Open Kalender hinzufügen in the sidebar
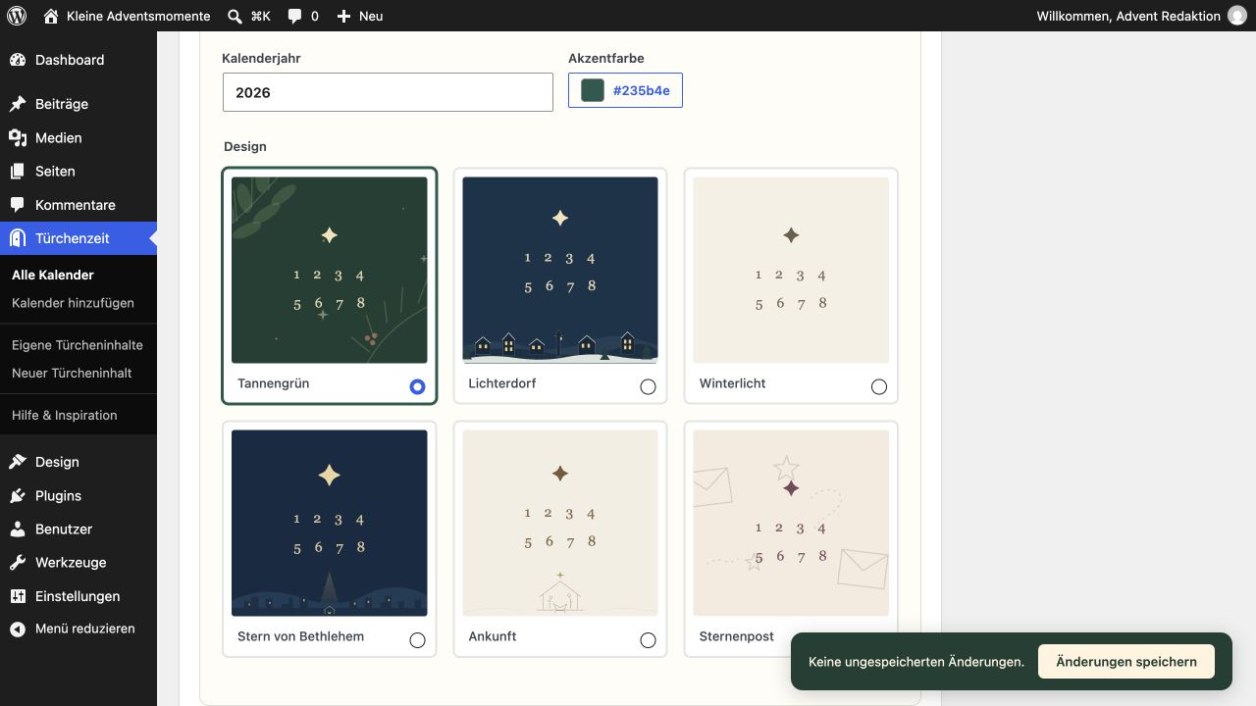1256x706 pixels. point(73,303)
